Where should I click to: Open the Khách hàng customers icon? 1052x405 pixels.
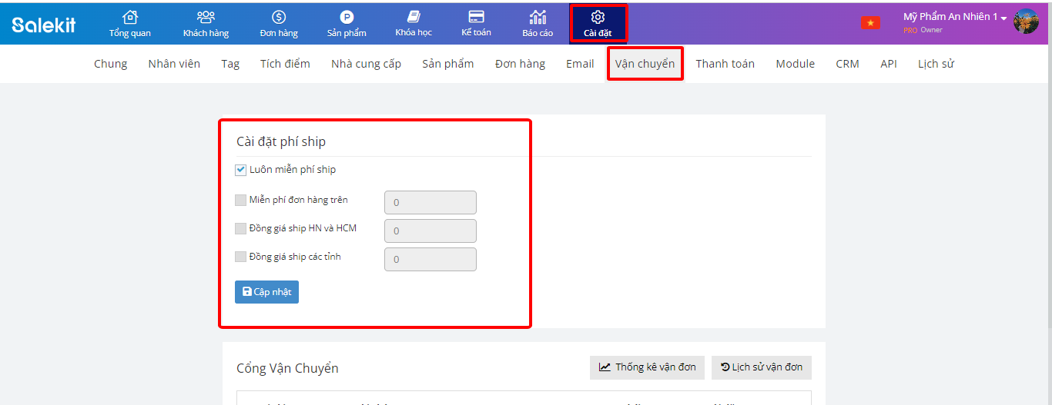(x=206, y=18)
